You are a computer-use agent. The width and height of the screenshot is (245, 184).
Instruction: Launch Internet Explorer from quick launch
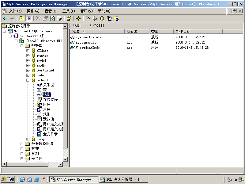point(37,179)
